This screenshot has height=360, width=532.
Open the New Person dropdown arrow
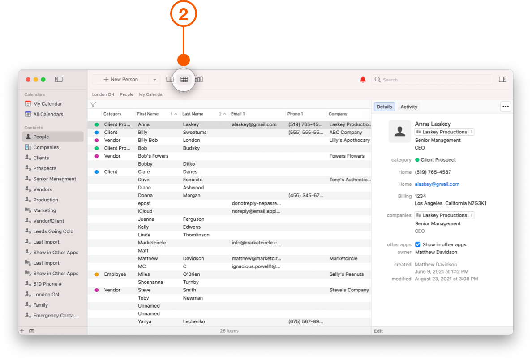click(154, 79)
